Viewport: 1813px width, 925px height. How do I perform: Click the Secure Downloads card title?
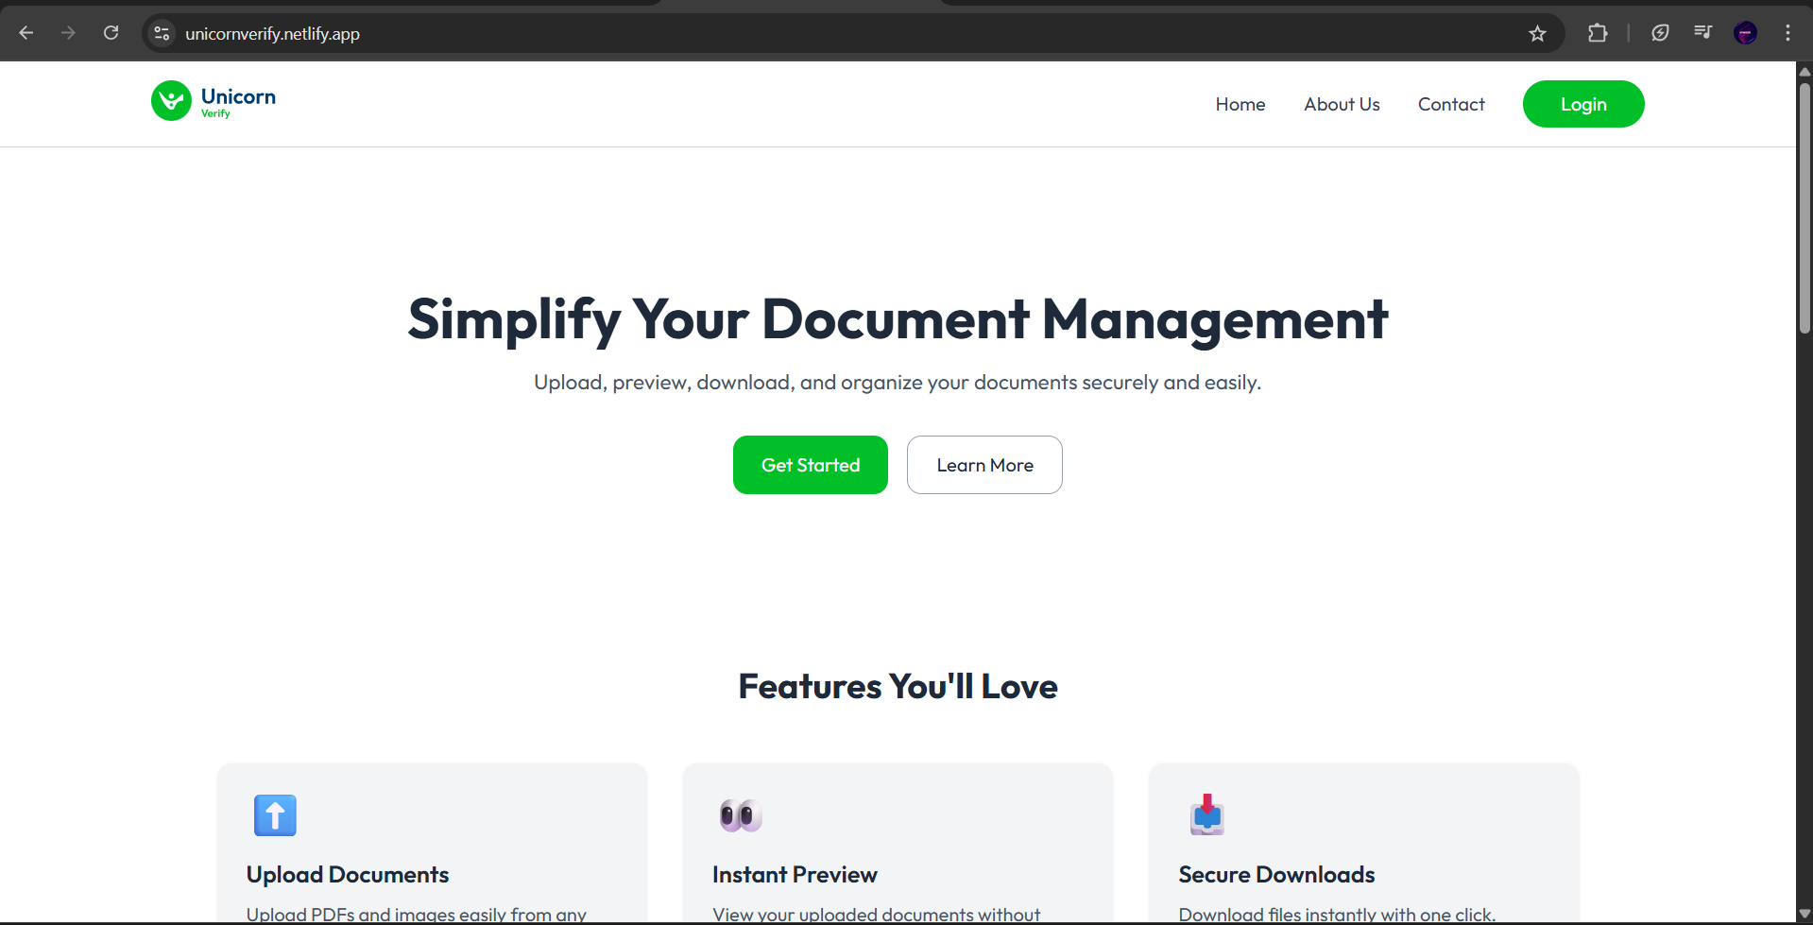click(x=1276, y=875)
